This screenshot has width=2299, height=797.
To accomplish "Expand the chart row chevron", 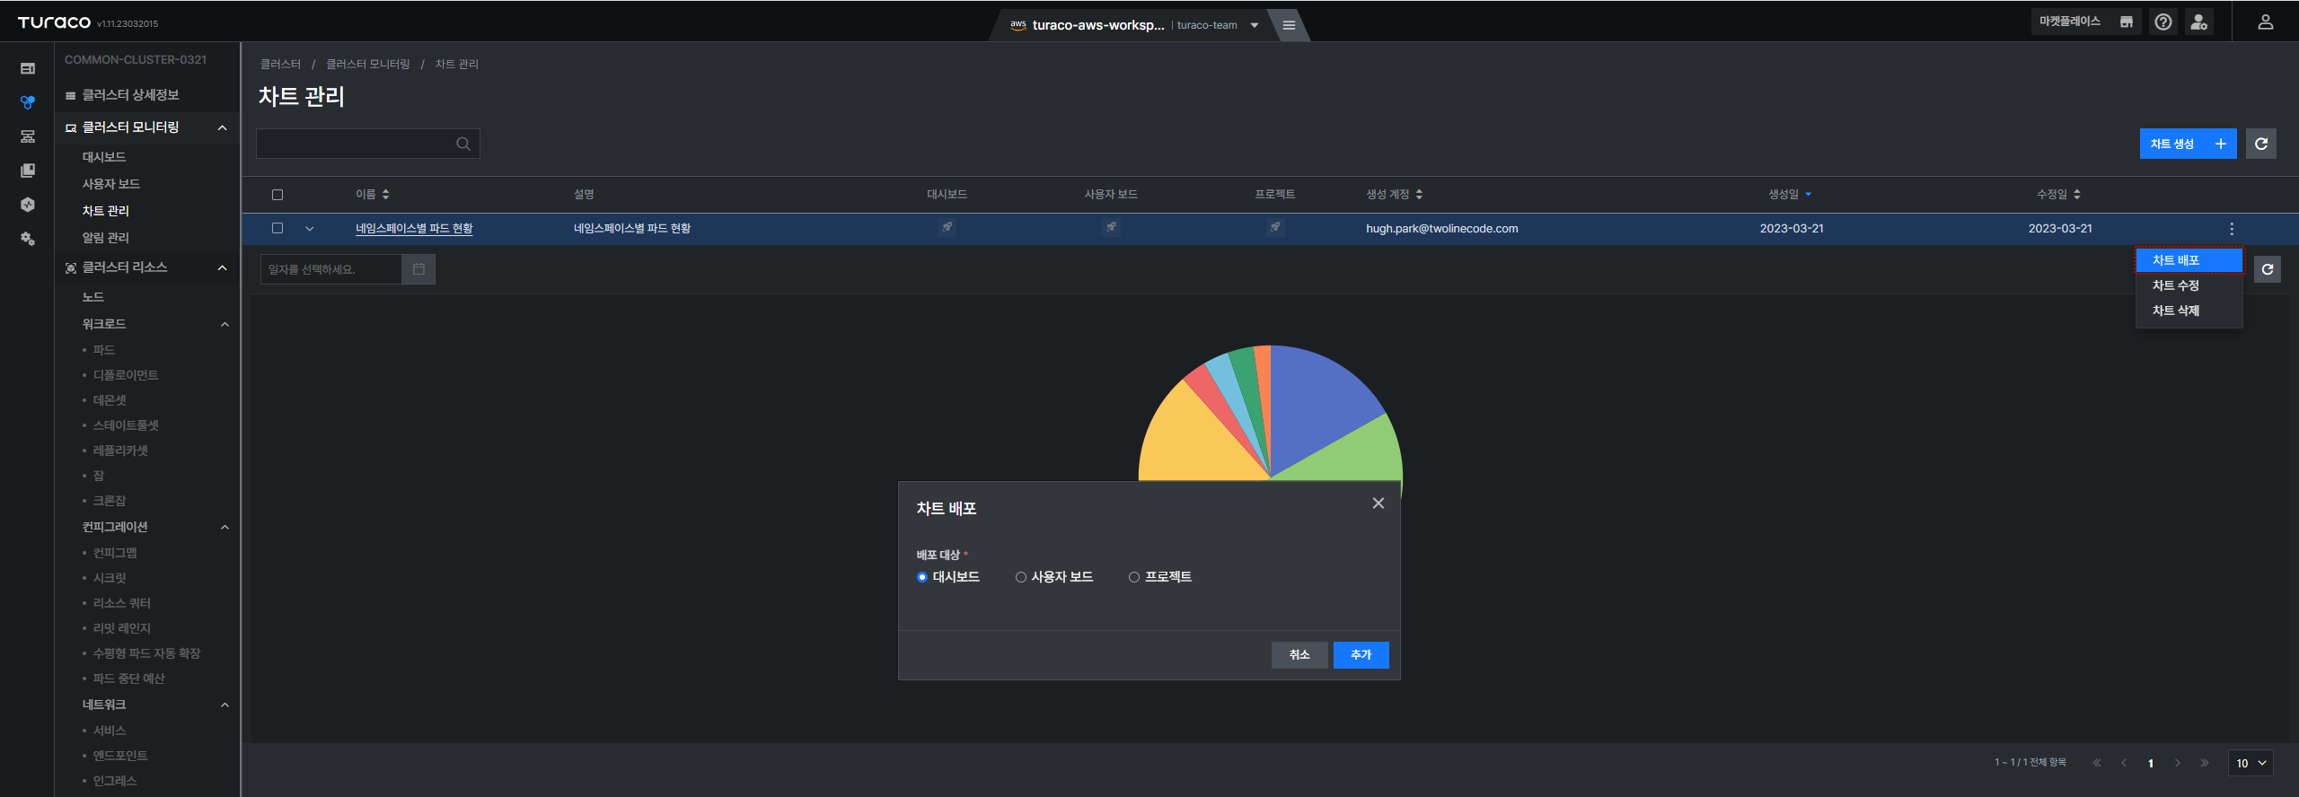I will 310,229.
